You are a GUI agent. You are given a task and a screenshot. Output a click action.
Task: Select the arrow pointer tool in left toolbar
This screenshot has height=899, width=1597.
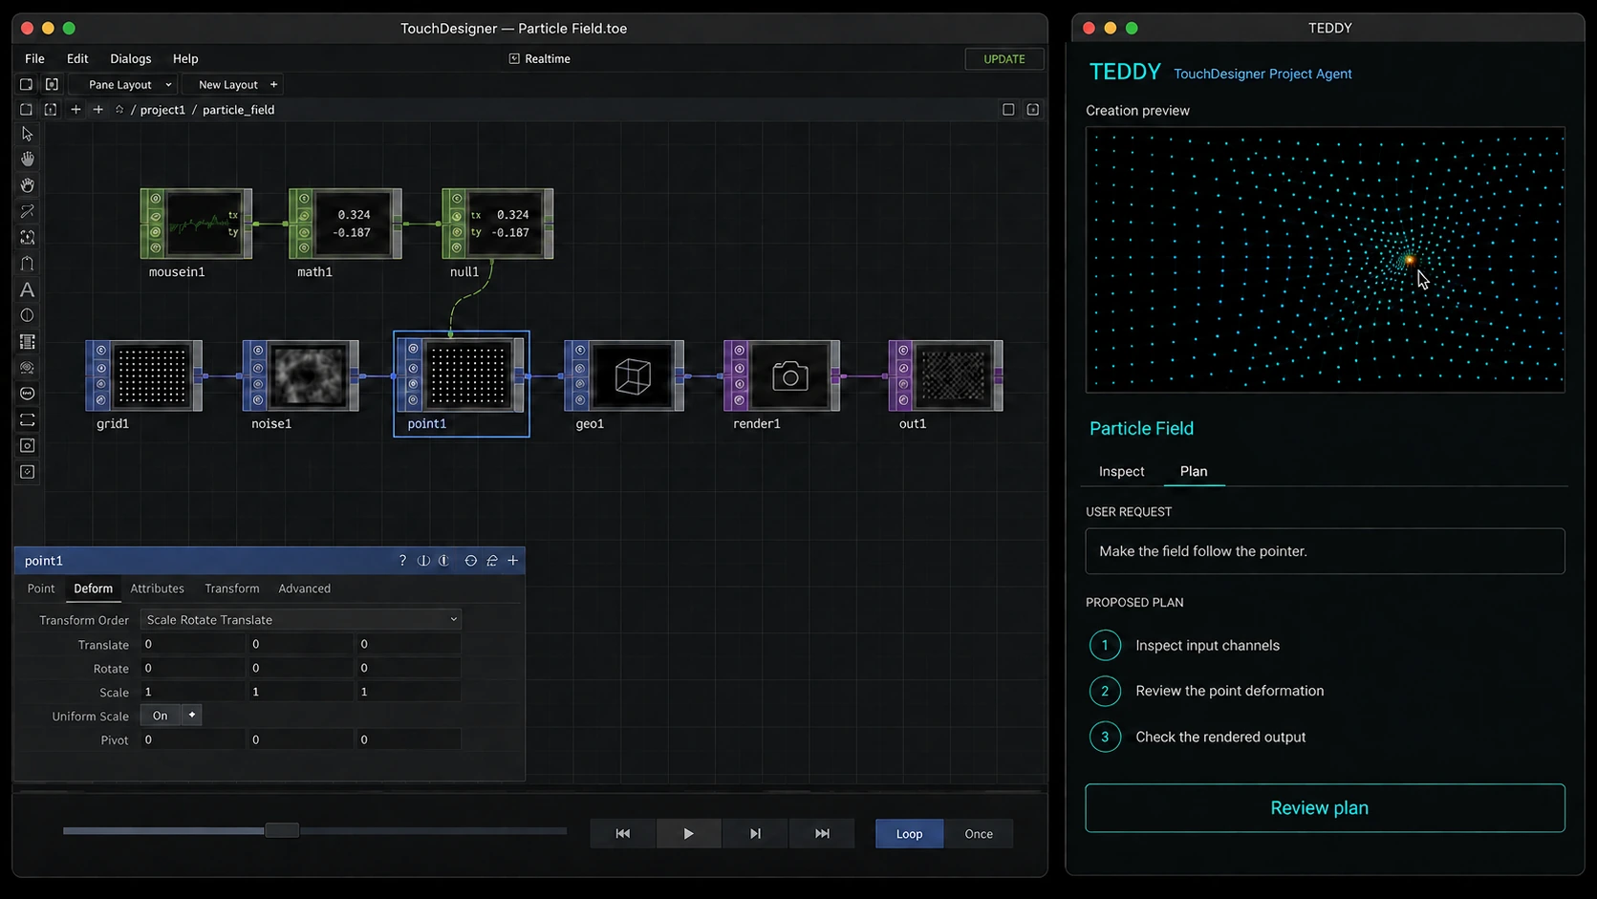pyautogui.click(x=28, y=134)
